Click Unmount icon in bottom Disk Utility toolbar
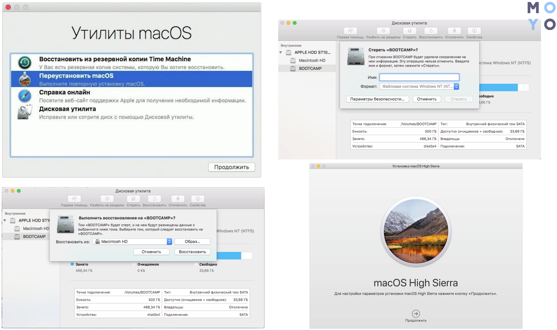This screenshot has height=330, width=557. 178,199
